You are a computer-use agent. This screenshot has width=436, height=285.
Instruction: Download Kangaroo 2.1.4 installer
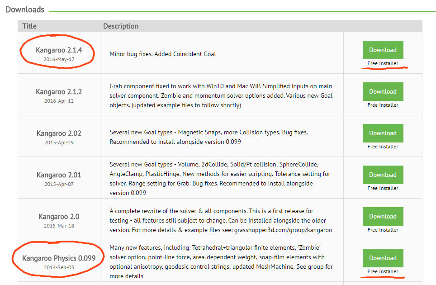[383, 50]
